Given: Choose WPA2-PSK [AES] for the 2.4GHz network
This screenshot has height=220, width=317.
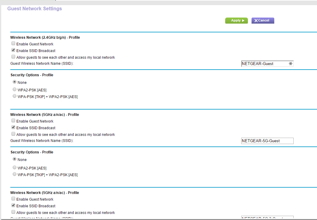Looking at the screenshot, I should click(15, 90).
